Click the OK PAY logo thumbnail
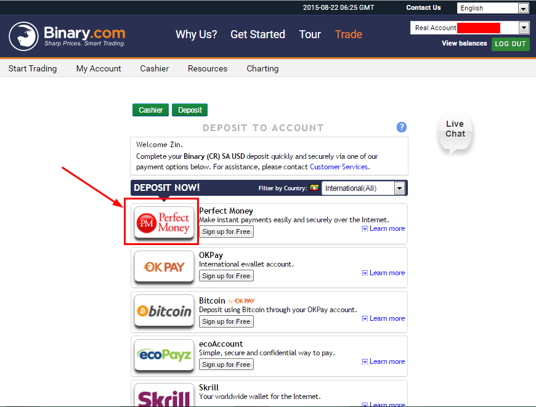The height and width of the screenshot is (407, 536). 164,267
